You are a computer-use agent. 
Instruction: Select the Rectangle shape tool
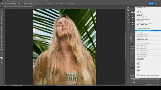coord(2,47)
